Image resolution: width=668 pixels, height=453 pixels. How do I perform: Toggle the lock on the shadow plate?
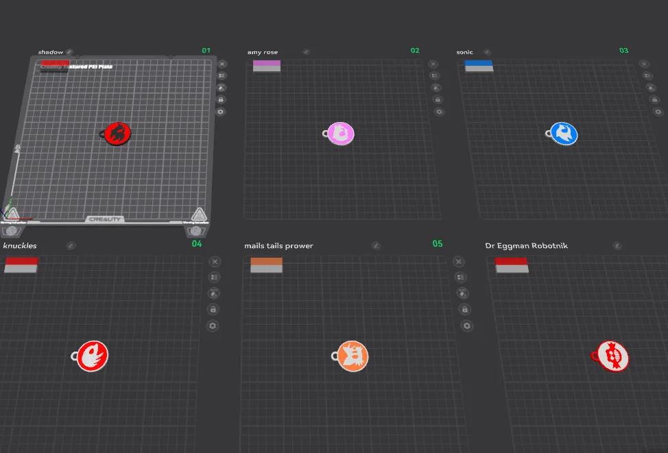(221, 99)
